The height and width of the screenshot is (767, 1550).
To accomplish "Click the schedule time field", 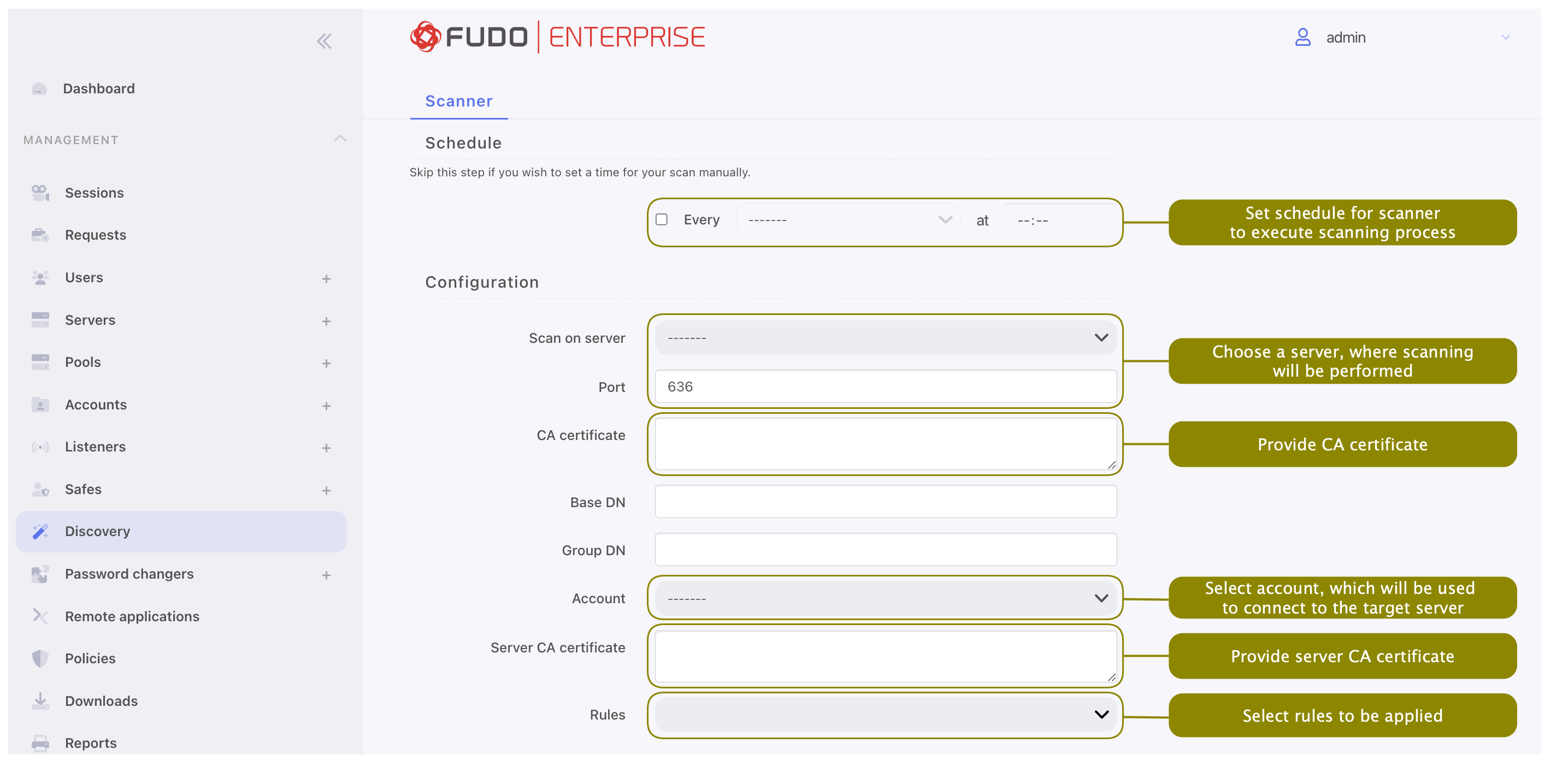I will 1060,221.
